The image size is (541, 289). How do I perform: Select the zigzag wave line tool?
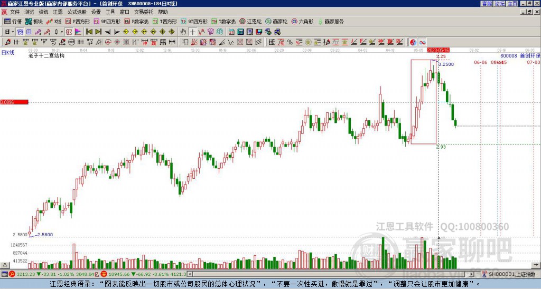coord(231,42)
